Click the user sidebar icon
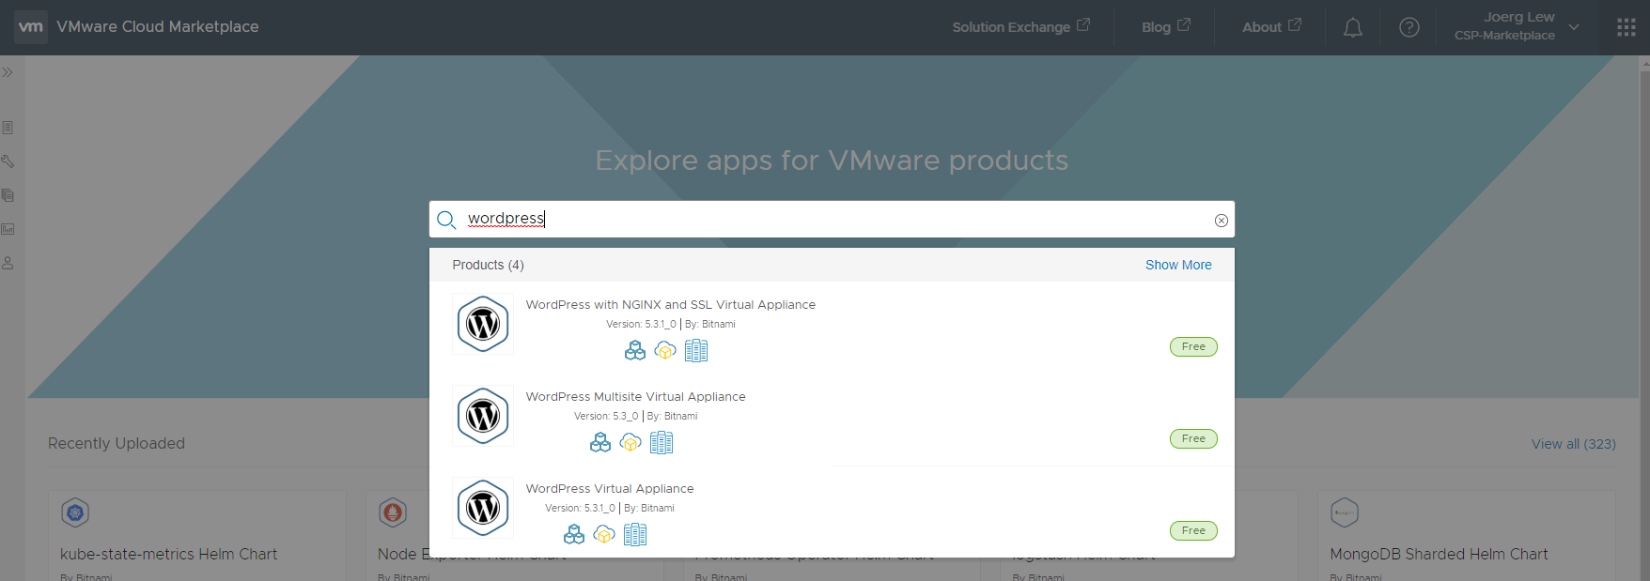The height and width of the screenshot is (581, 1650). (8, 263)
